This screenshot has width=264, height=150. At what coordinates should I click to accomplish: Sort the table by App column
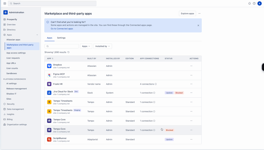point(50,59)
